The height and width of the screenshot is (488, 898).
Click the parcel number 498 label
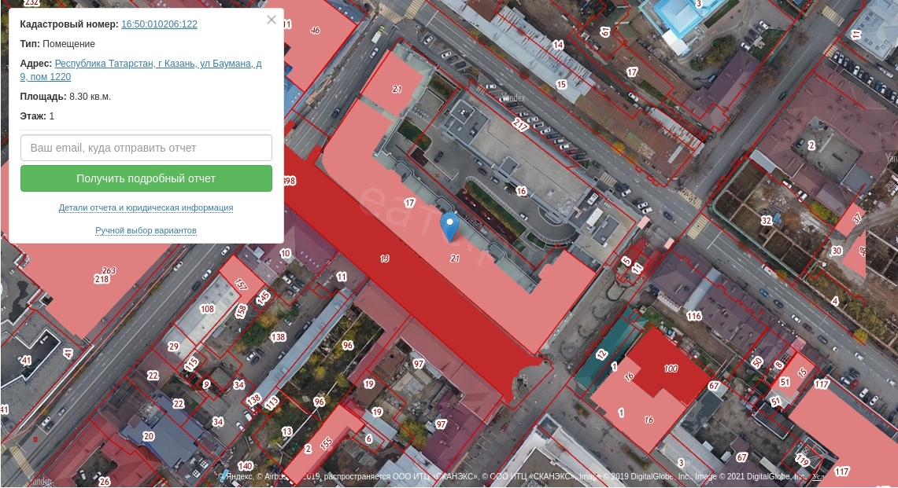[x=288, y=181]
